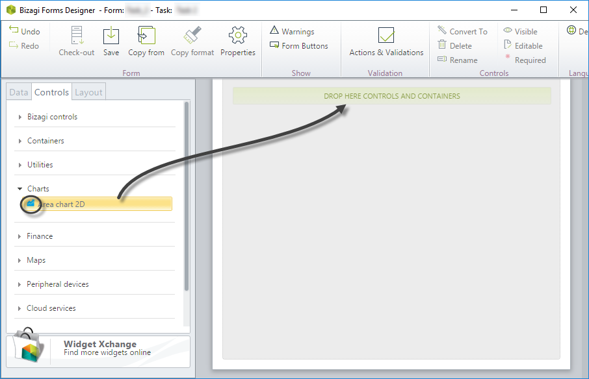Click the Form Buttons label
This screenshot has height=379, width=589.
point(305,45)
